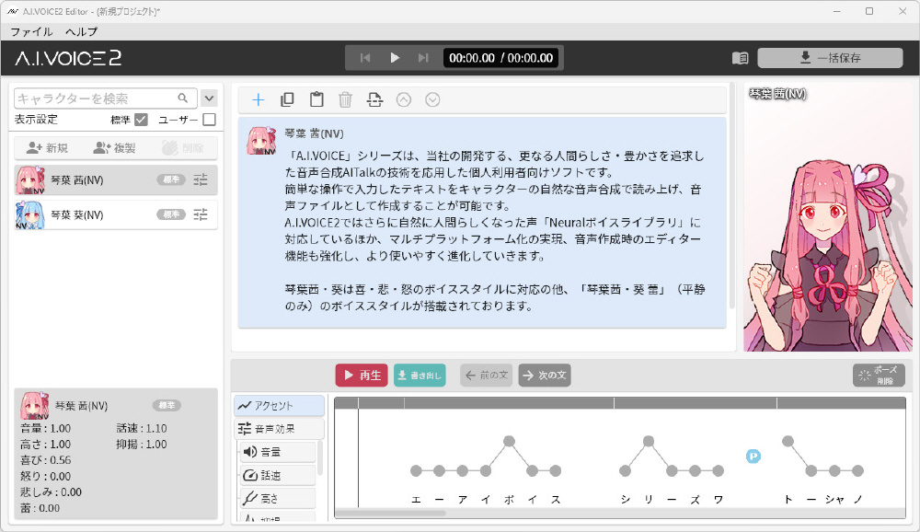Screen dimensions: 920x532
Task: Select the アクセント tab
Action: (279, 406)
